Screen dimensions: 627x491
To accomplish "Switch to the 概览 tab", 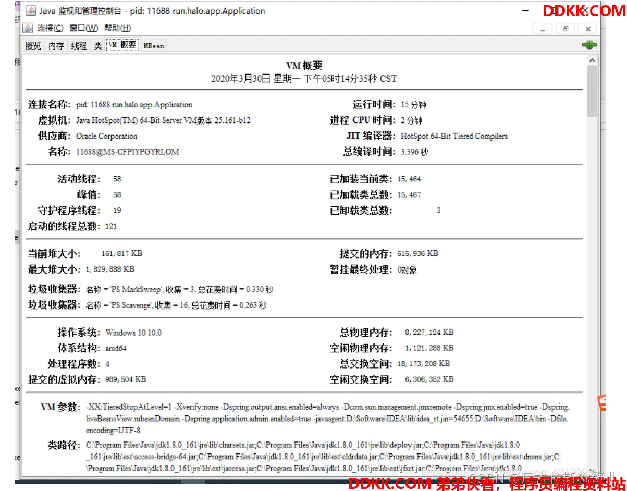I will (x=33, y=46).
